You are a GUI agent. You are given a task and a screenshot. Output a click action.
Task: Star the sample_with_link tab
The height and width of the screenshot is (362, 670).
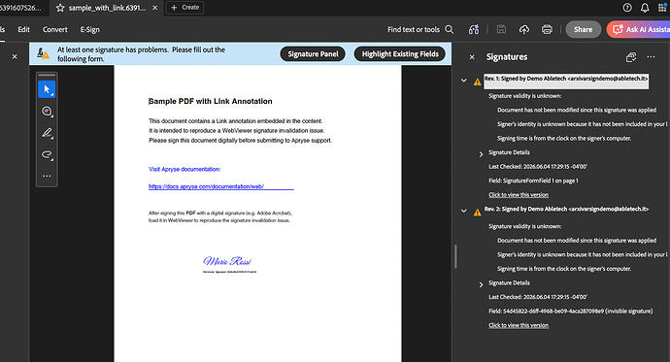click(x=60, y=8)
